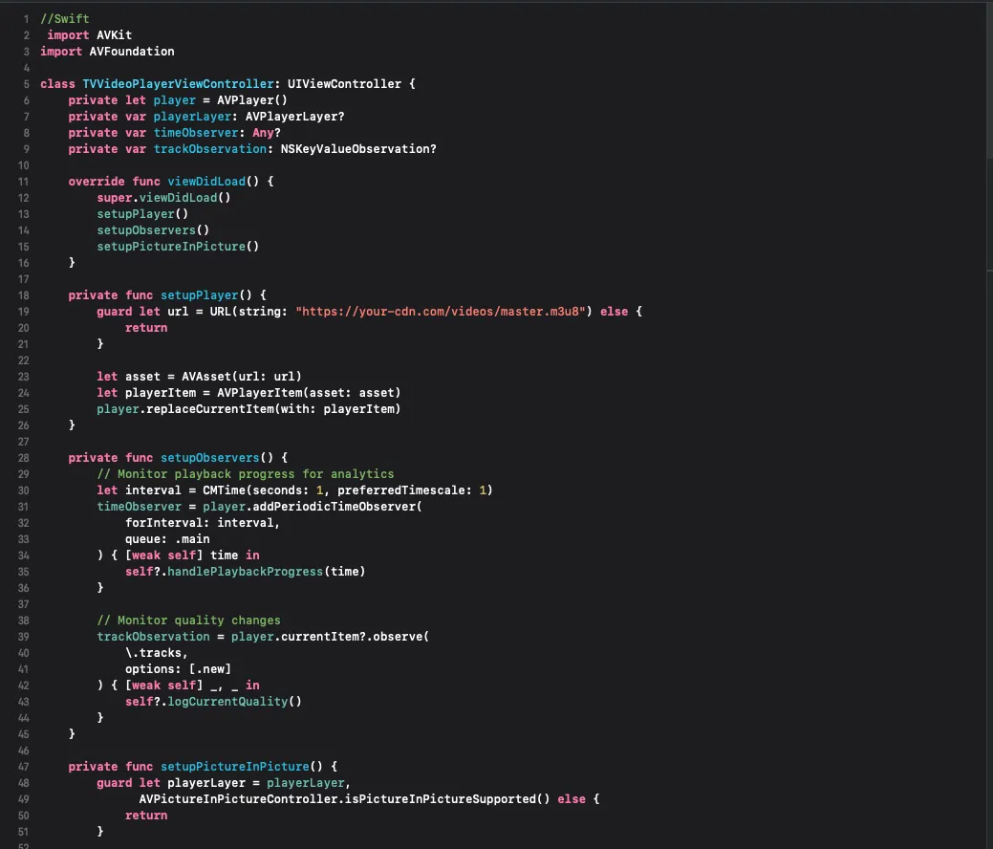Click the type "Any?" on line 8
The image size is (993, 849).
(266, 133)
